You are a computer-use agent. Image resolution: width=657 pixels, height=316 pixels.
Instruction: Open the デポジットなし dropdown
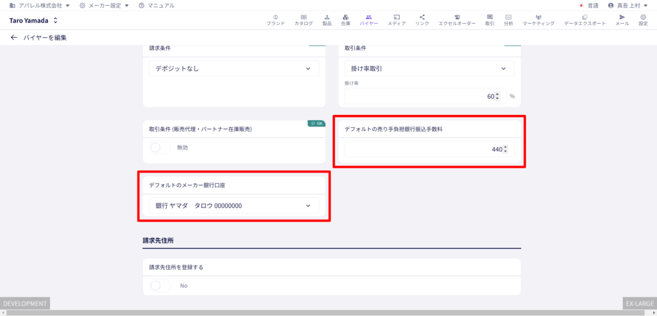(234, 69)
